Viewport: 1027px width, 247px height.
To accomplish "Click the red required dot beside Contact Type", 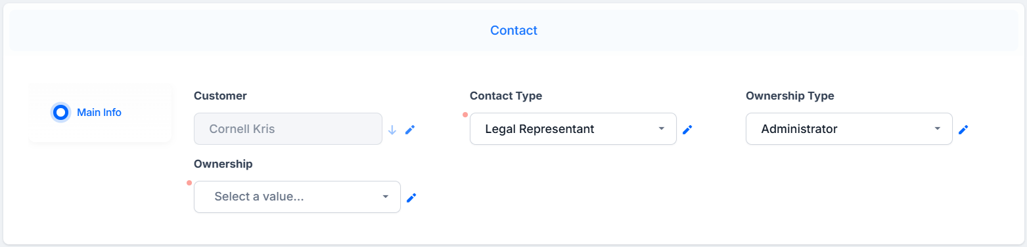I will 465,115.
